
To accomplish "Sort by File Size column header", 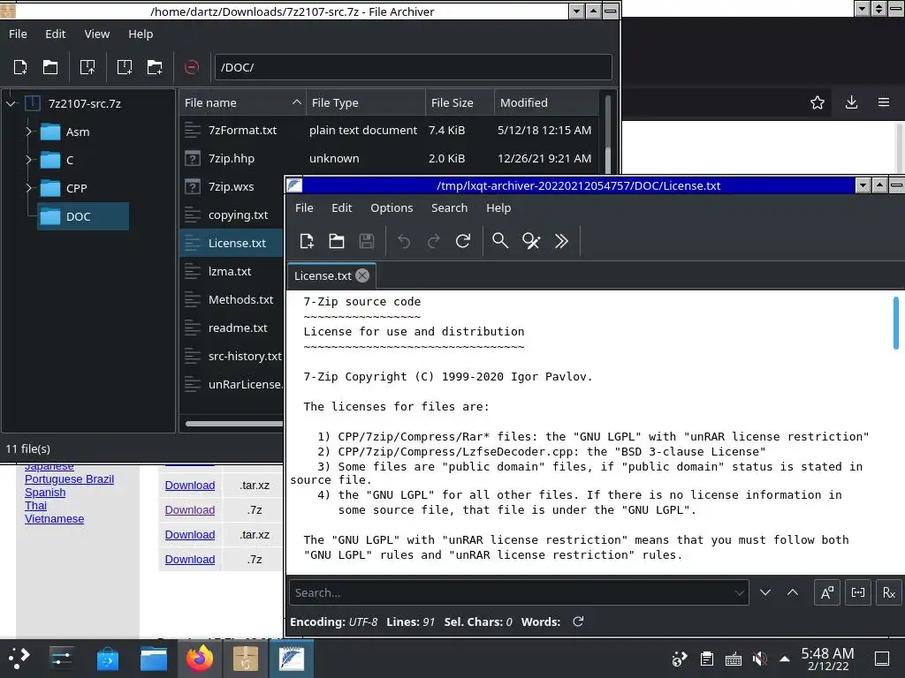I will 460,102.
